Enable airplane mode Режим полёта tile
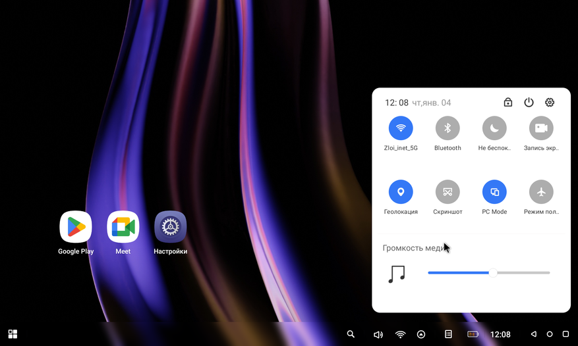 pyautogui.click(x=541, y=192)
